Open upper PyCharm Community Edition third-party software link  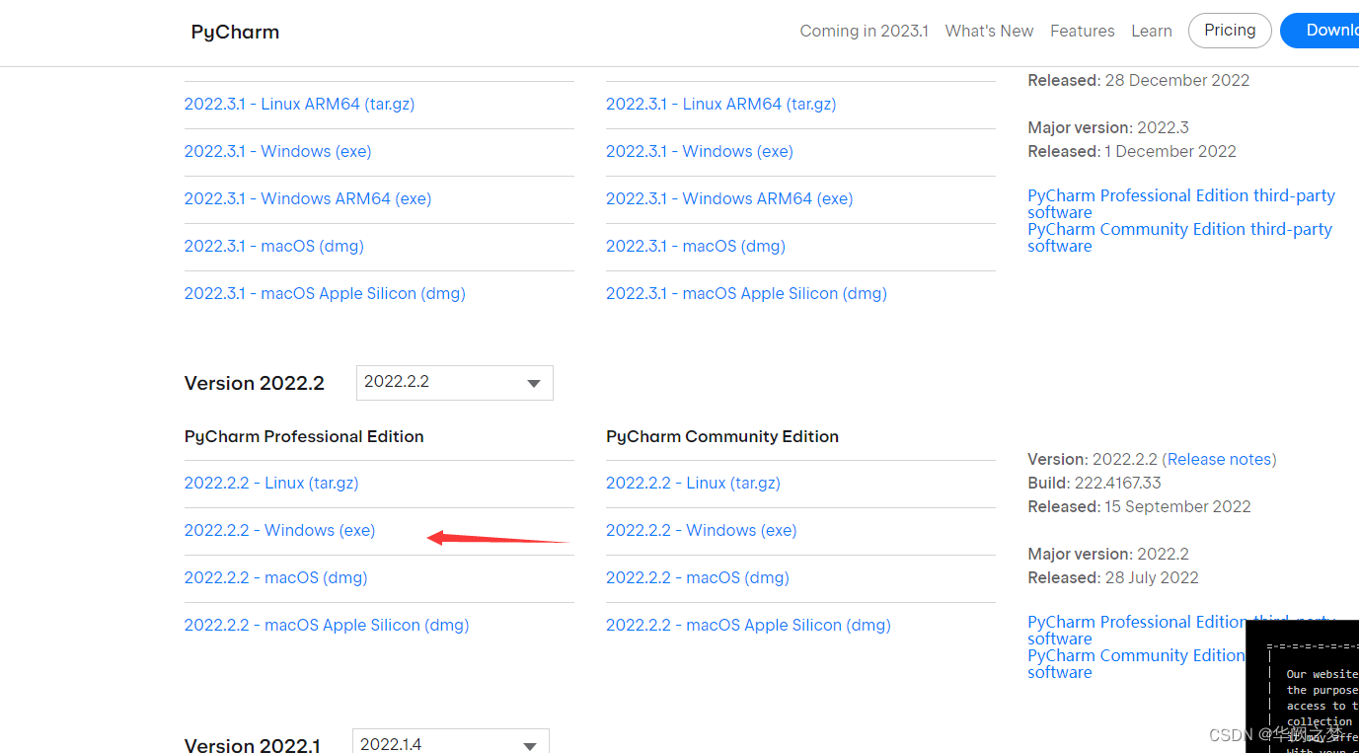[1179, 237]
